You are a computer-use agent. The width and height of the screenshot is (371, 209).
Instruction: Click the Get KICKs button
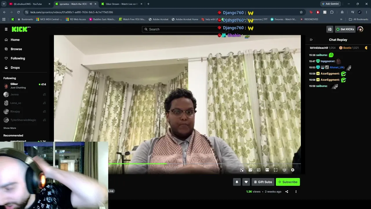click(345, 29)
